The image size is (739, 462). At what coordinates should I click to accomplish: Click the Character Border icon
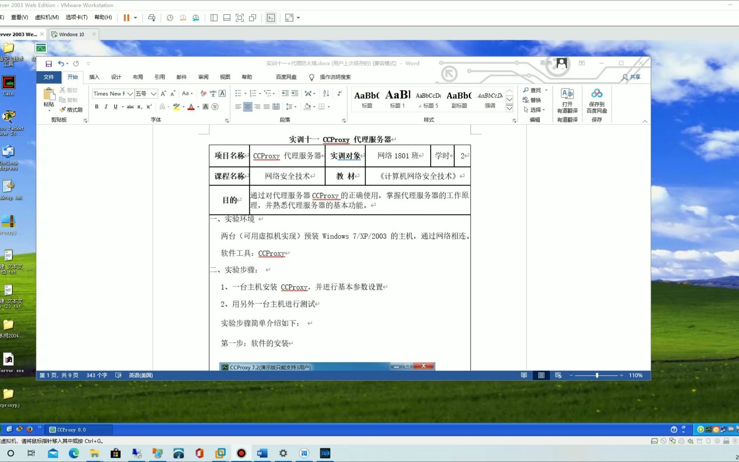click(222, 94)
